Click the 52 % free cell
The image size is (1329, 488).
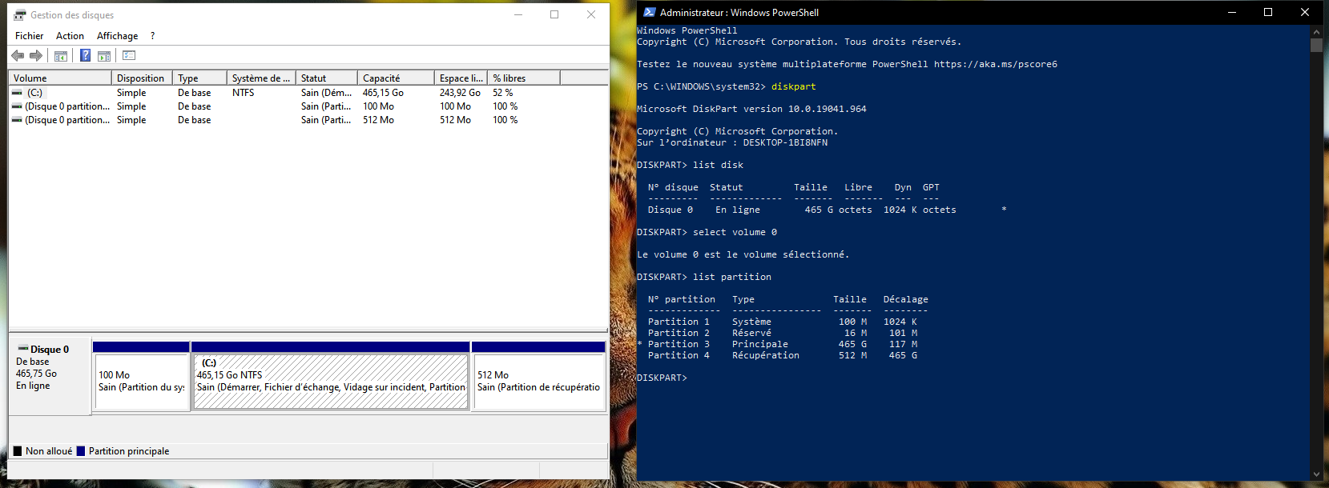[x=502, y=93]
